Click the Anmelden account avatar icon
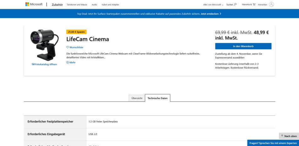Image resolution: width=299 pixels, height=146 pixels. (x=271, y=4)
